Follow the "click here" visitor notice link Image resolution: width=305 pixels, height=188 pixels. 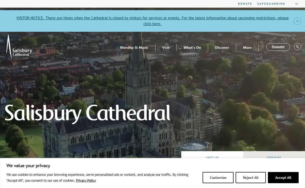tap(152, 24)
